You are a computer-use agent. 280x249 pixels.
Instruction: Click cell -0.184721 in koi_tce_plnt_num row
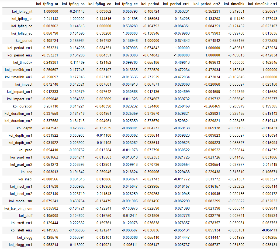77,208
